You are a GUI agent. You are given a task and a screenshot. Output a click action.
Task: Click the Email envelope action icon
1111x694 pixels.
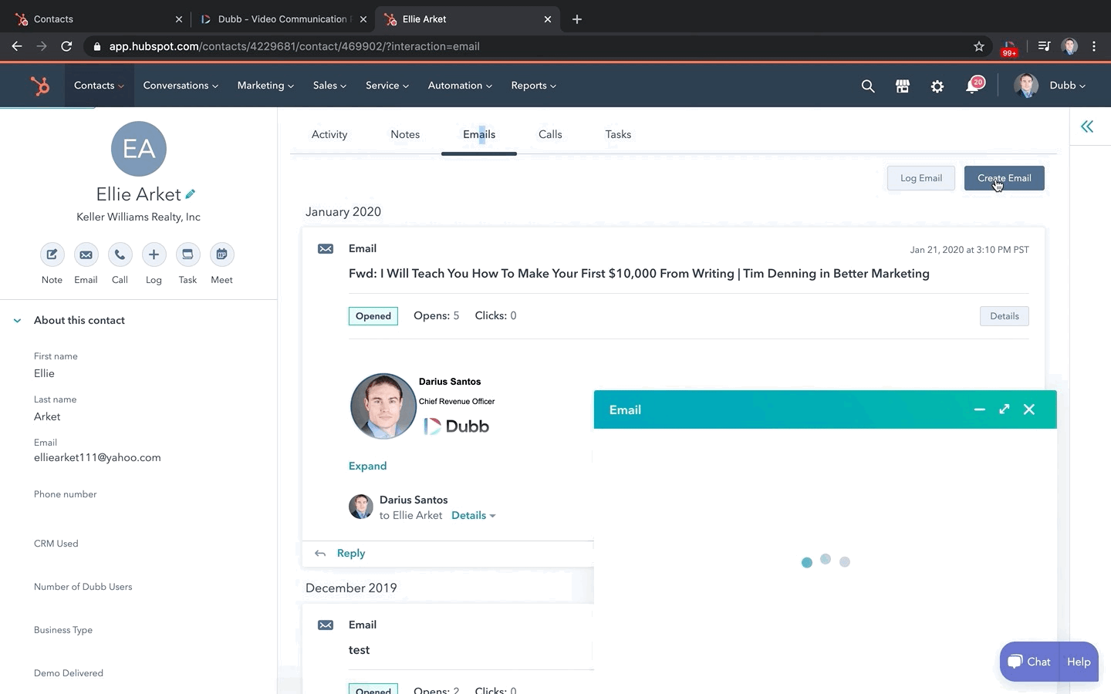click(86, 254)
